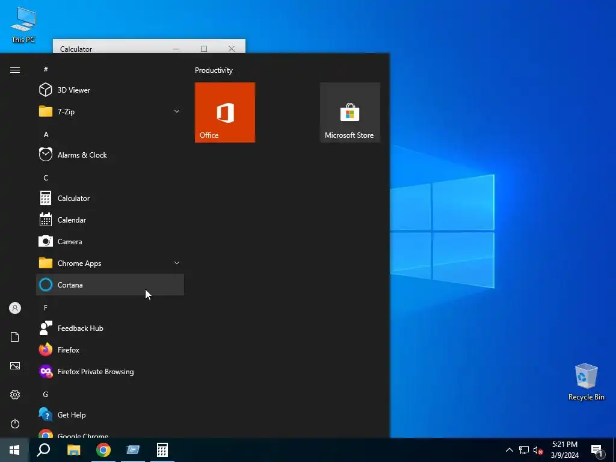Open taskbar Search magnifier
The image size is (616, 462).
[43, 450]
